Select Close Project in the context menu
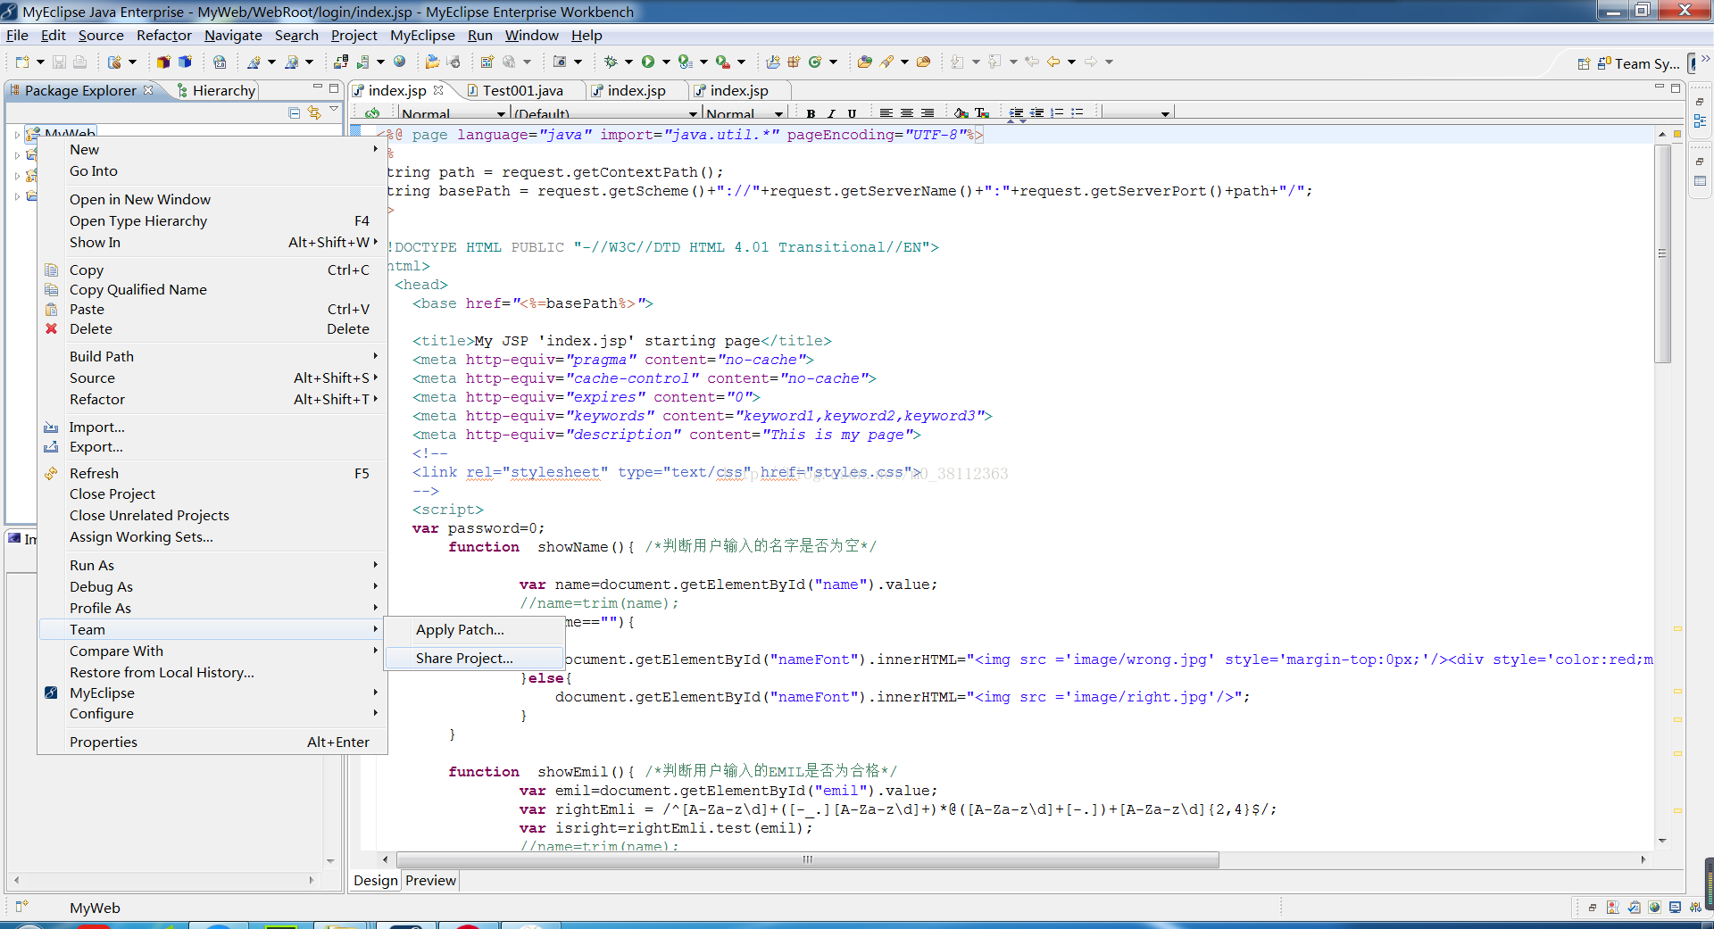 click(212, 494)
